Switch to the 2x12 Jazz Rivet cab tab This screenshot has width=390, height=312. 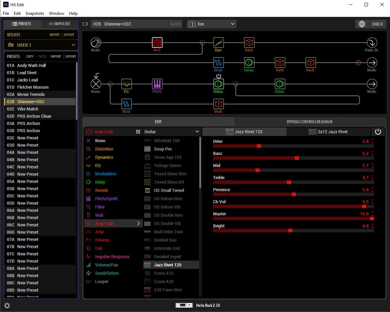click(328, 132)
